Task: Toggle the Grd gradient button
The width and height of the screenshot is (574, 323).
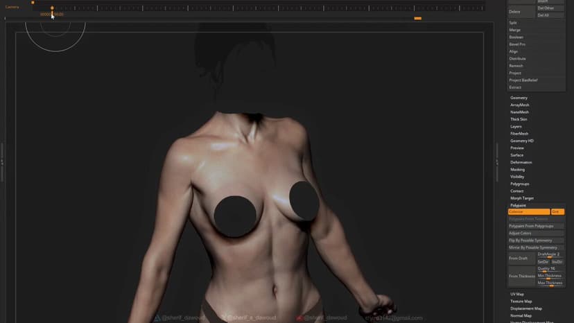Action: [x=557, y=211]
